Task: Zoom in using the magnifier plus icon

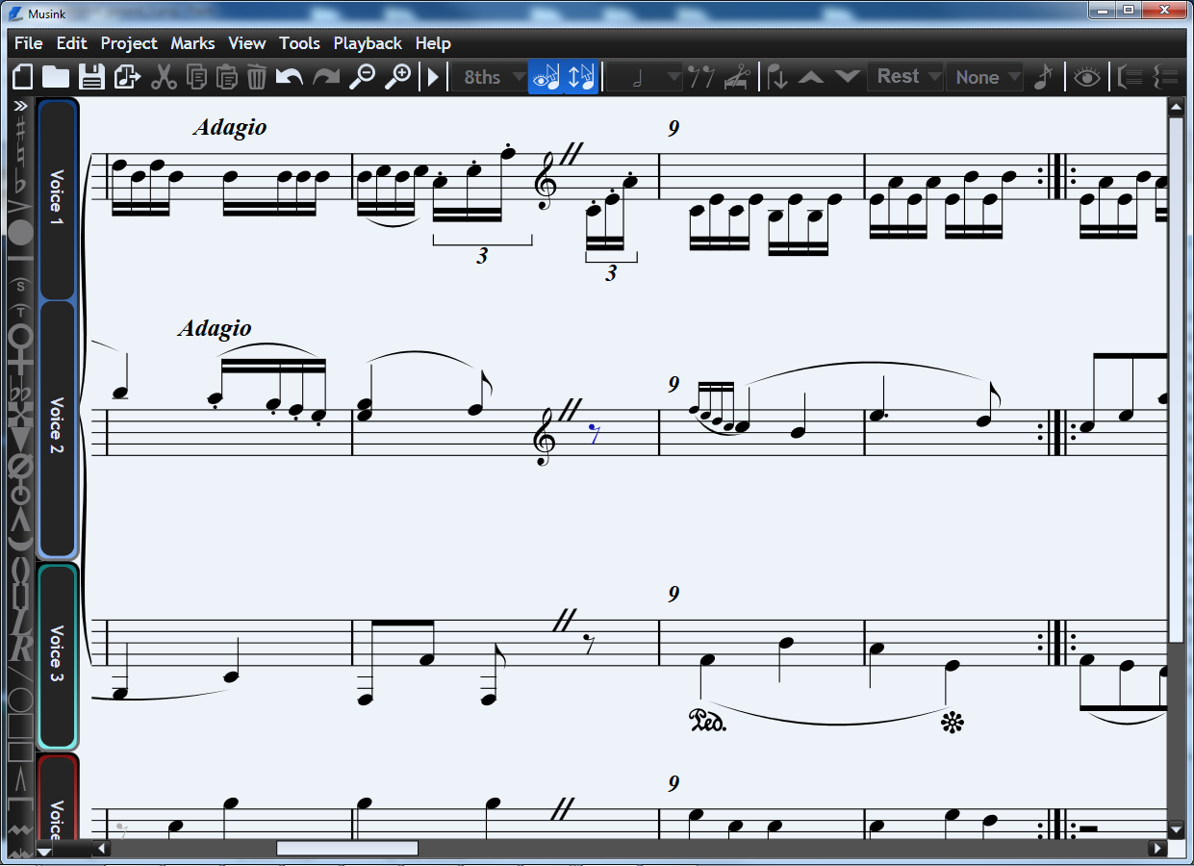Action: [400, 77]
